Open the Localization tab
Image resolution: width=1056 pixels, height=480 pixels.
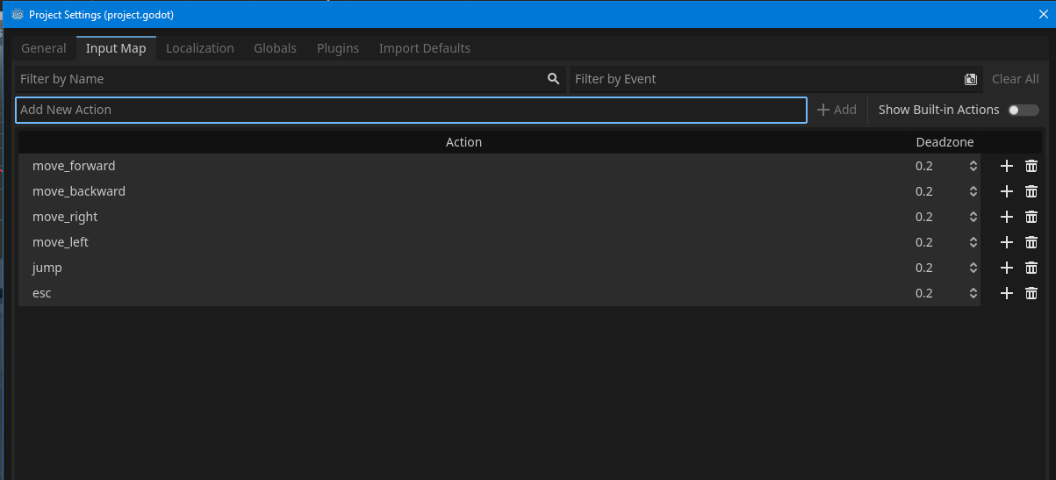click(x=199, y=48)
